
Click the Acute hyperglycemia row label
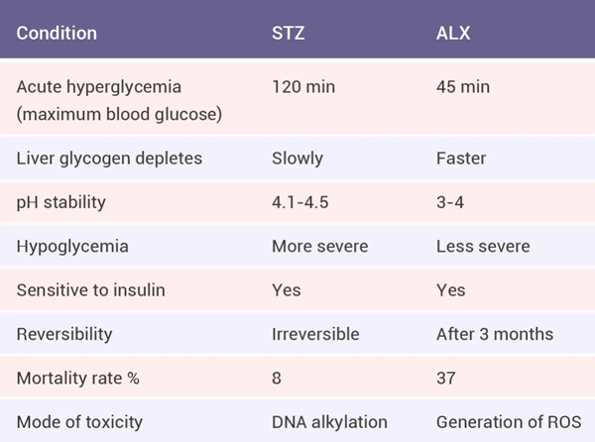pos(119,100)
